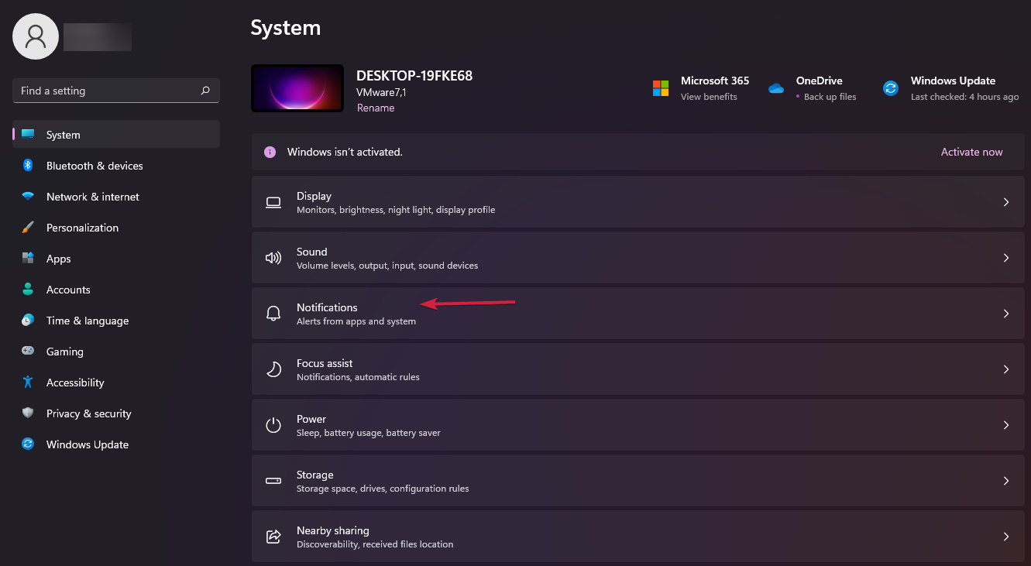Viewport: 1031px width, 566px height.
Task: Click Alerts from apps and system text
Action: (356, 321)
